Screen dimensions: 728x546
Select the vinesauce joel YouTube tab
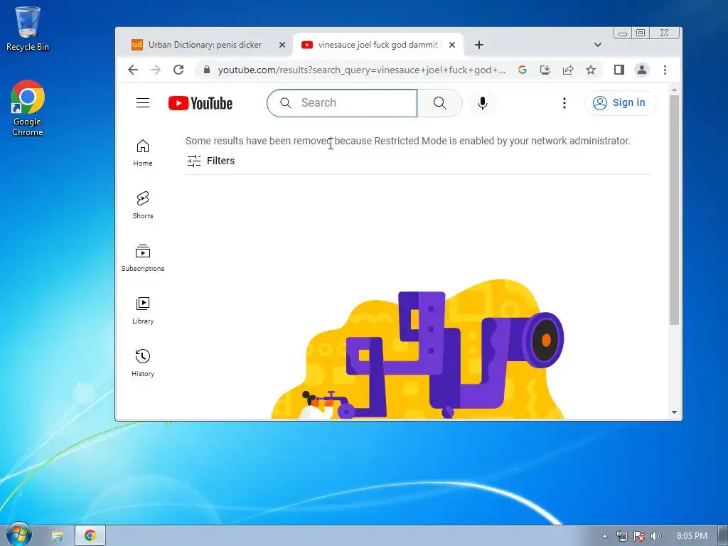(x=378, y=45)
